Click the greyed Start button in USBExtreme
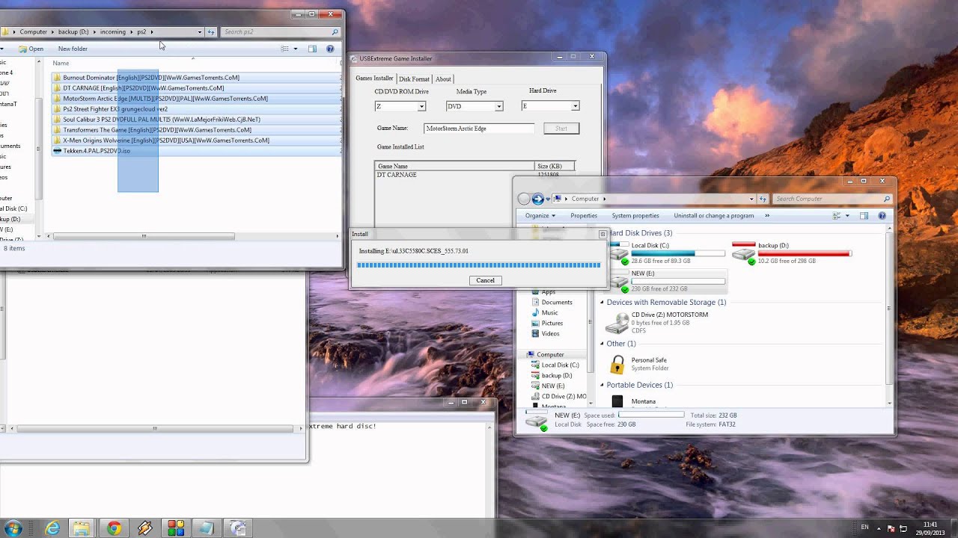This screenshot has width=958, height=538. click(x=561, y=129)
